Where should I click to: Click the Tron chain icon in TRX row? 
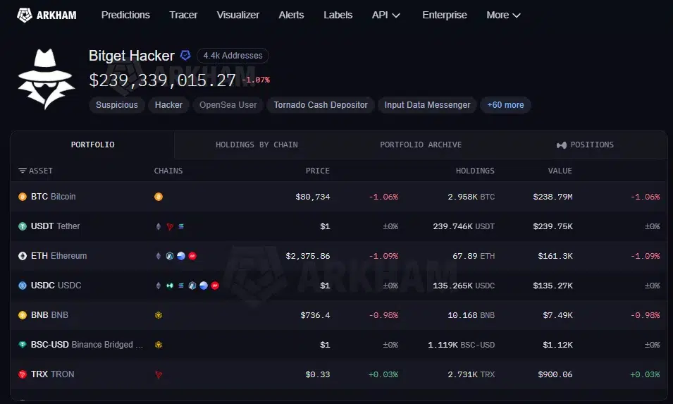click(x=159, y=374)
